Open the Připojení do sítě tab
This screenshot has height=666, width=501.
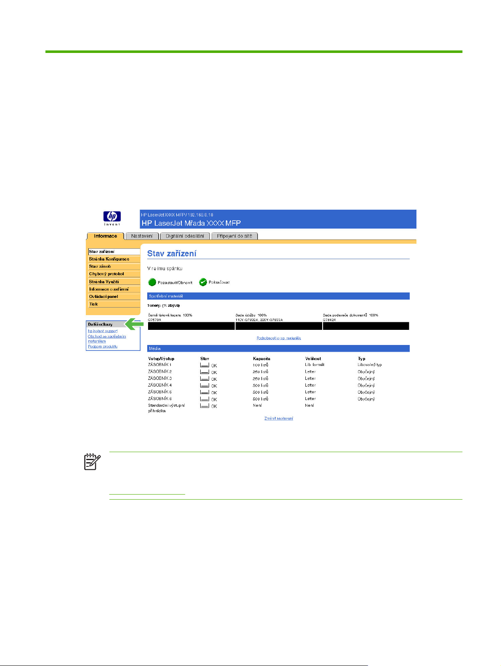tap(235, 236)
